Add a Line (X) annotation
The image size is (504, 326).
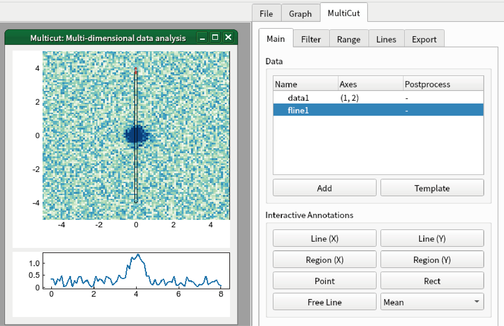(324, 238)
